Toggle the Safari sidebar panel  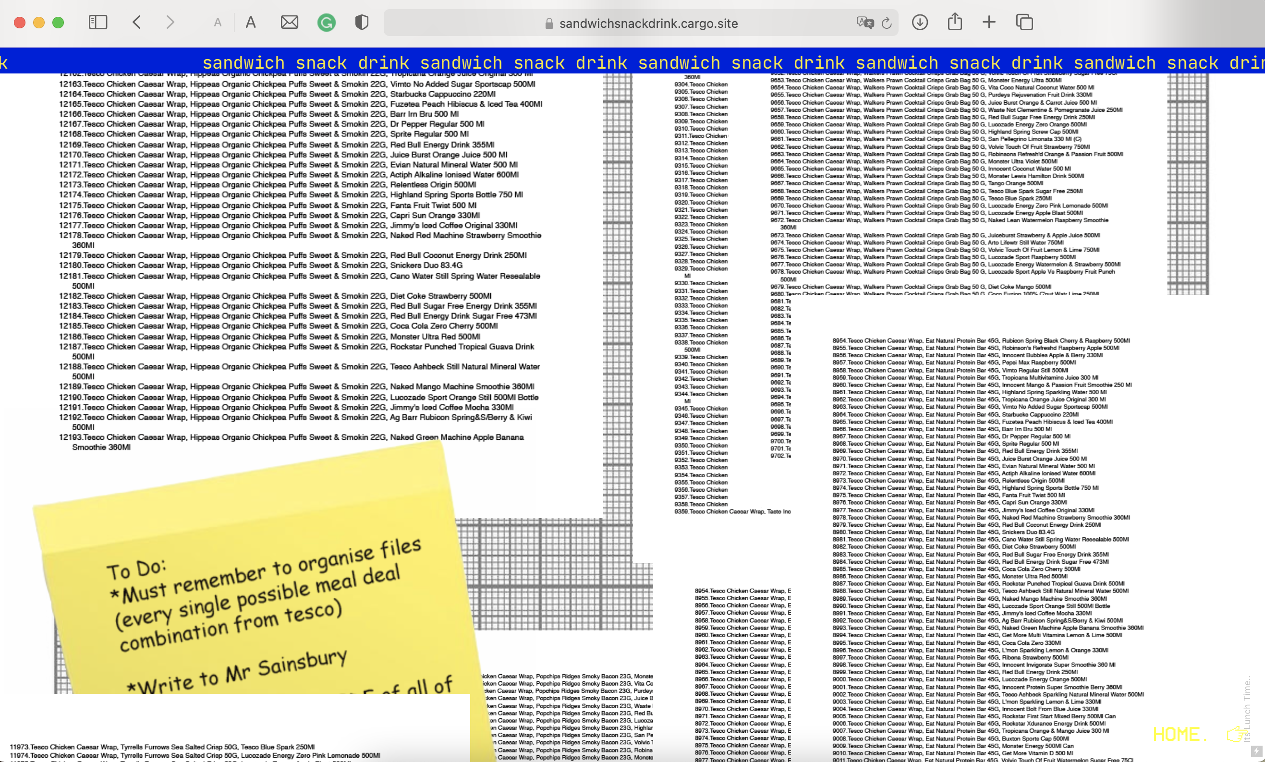[x=97, y=23]
